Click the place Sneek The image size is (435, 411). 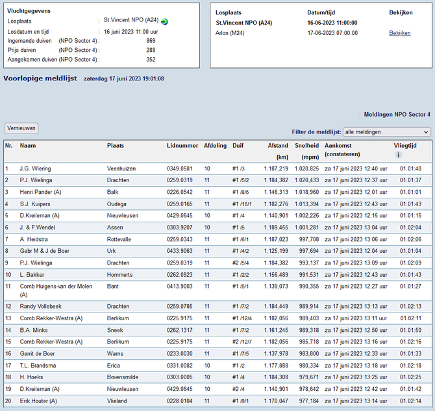(x=115, y=330)
